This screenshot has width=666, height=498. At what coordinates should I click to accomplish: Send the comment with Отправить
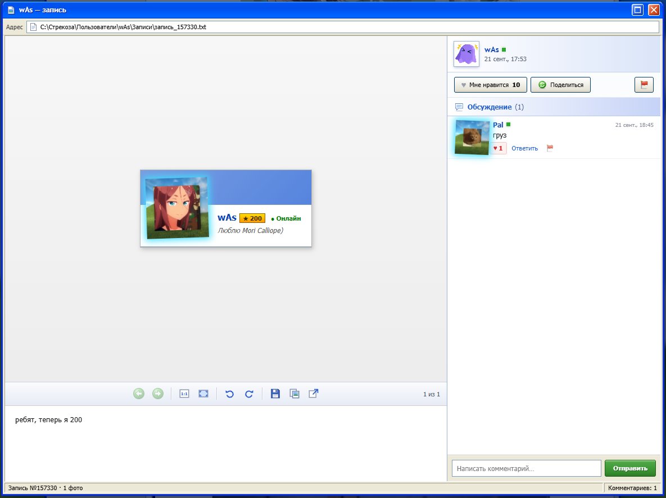pyautogui.click(x=631, y=468)
